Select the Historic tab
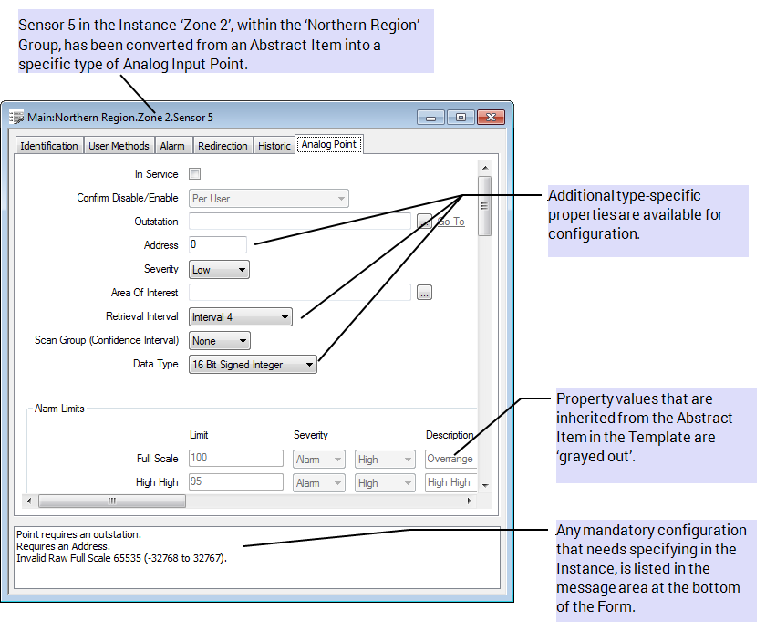Image resolution: width=766 pixels, height=631 pixels. (x=274, y=146)
